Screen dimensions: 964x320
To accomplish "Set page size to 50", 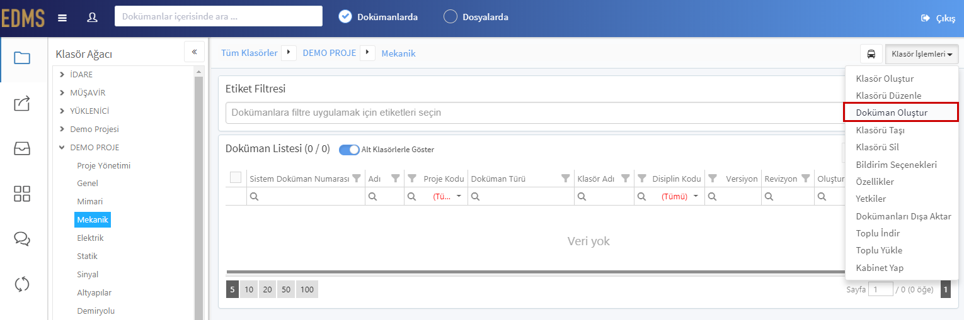I will (286, 289).
